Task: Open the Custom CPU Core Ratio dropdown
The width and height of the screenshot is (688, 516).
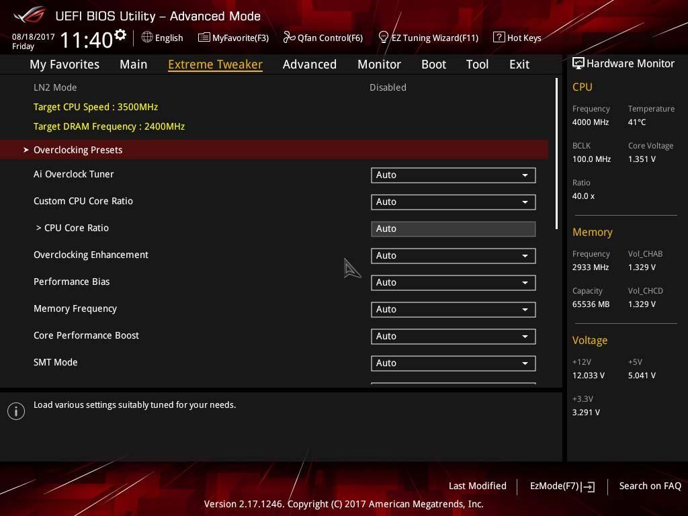Action: pyautogui.click(x=454, y=202)
